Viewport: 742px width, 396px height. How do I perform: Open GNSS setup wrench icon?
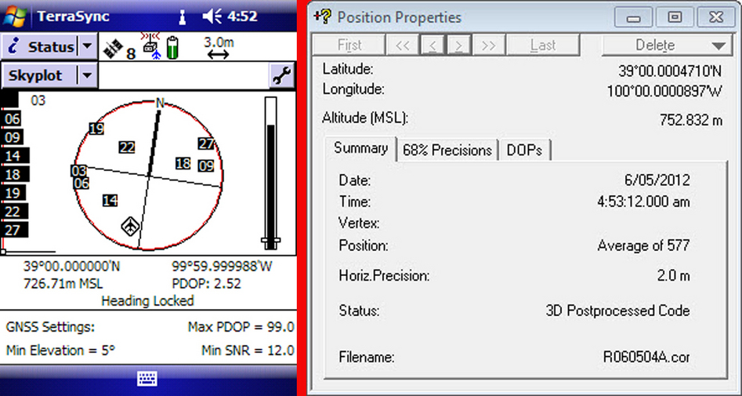pos(283,76)
